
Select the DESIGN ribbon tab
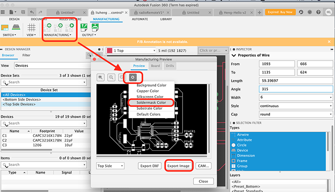click(x=14, y=19)
